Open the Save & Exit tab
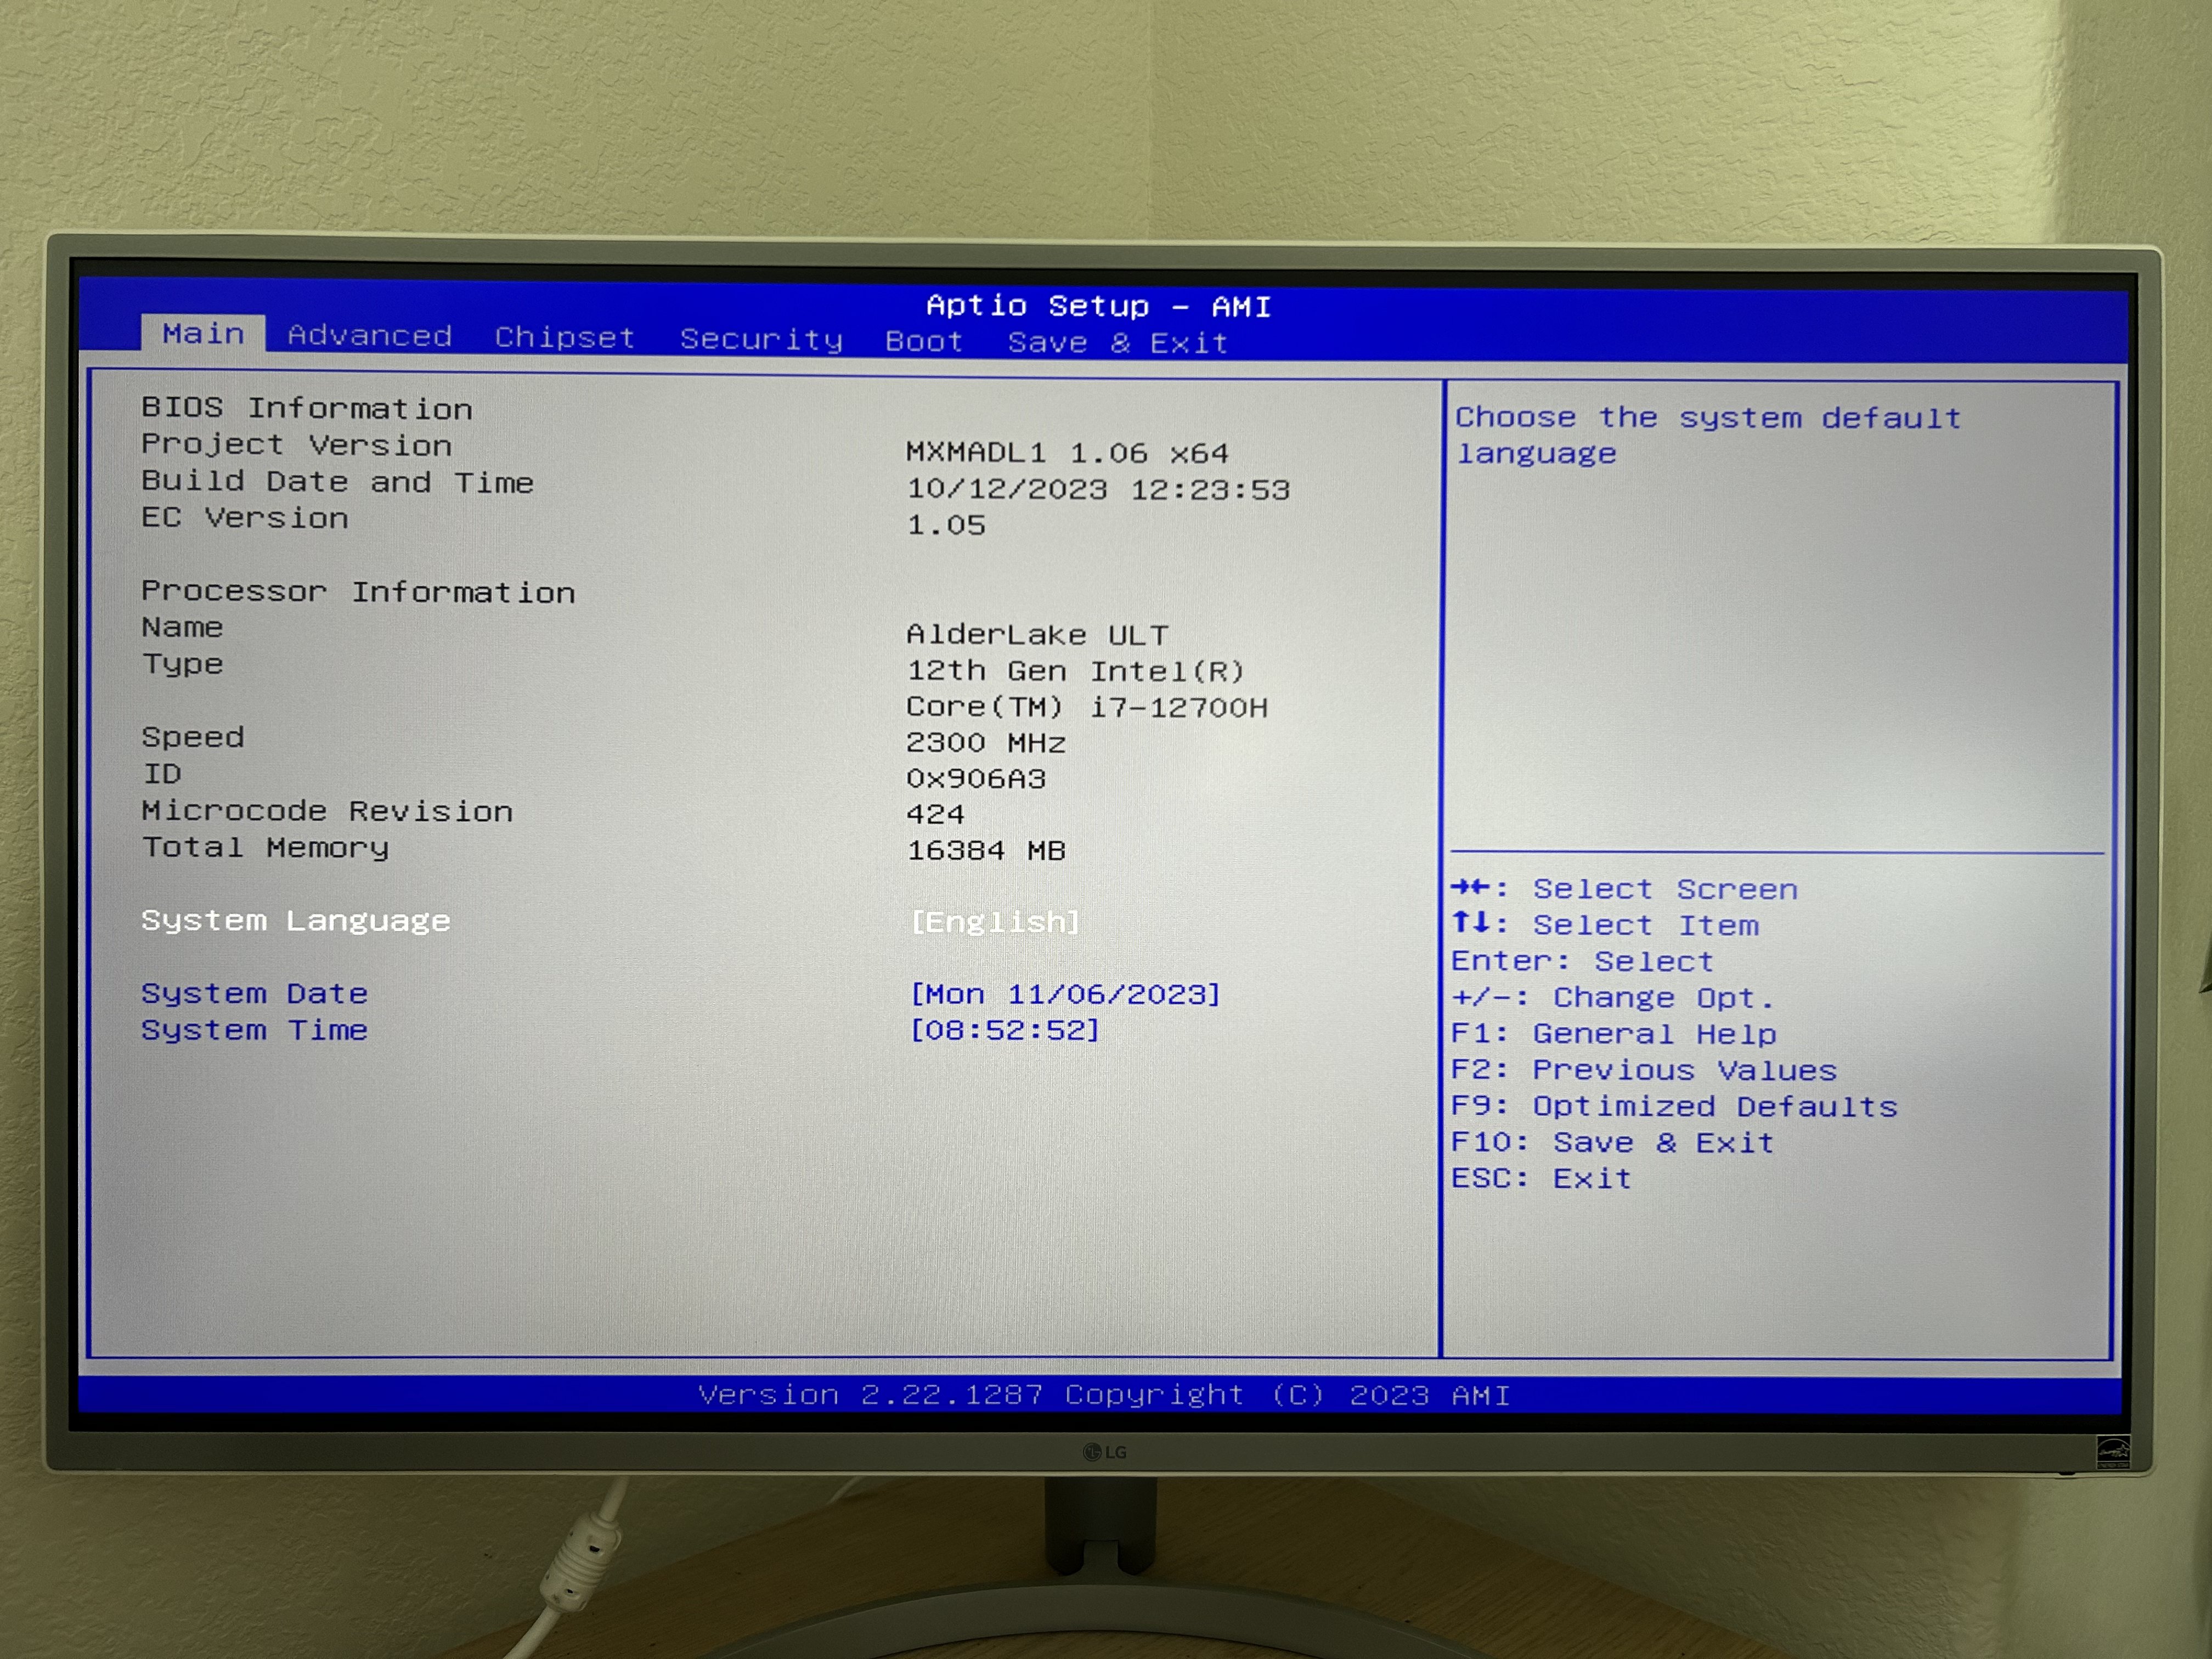 pyautogui.click(x=1117, y=343)
